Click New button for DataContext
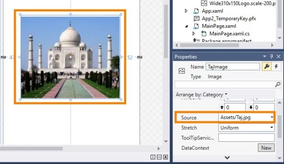The image size is (284, 164). [266, 148]
